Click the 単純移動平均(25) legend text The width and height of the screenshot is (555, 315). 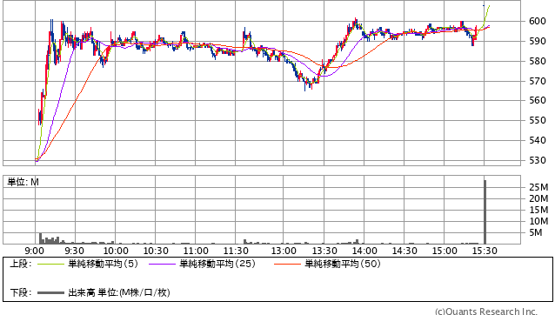click(x=217, y=264)
